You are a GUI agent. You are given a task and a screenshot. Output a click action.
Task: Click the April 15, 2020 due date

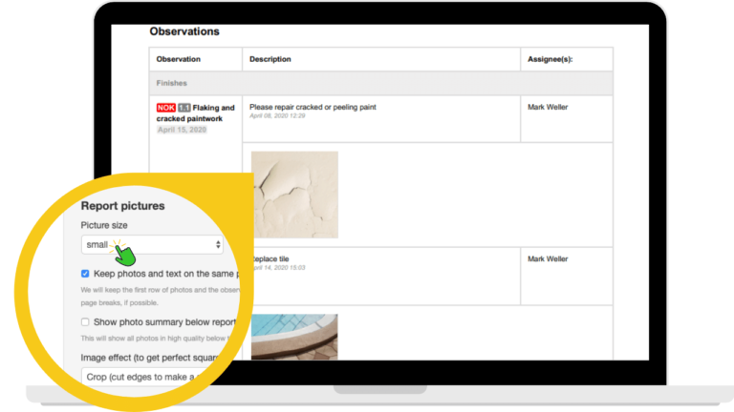pos(182,130)
